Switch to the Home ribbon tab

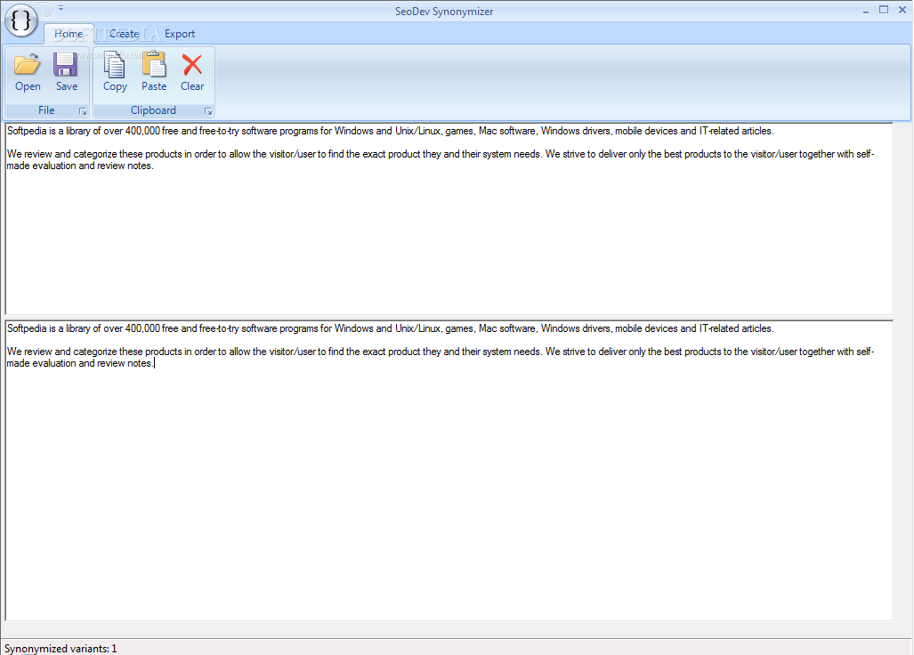(x=68, y=34)
